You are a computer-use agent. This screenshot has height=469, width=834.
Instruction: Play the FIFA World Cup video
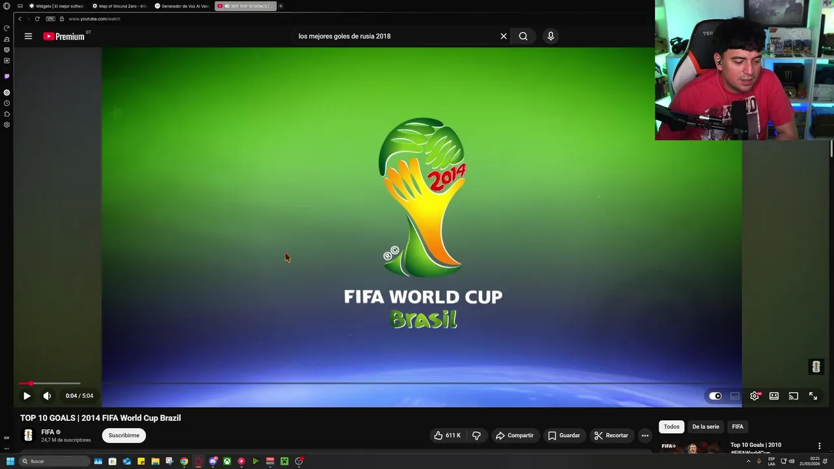[27, 395]
